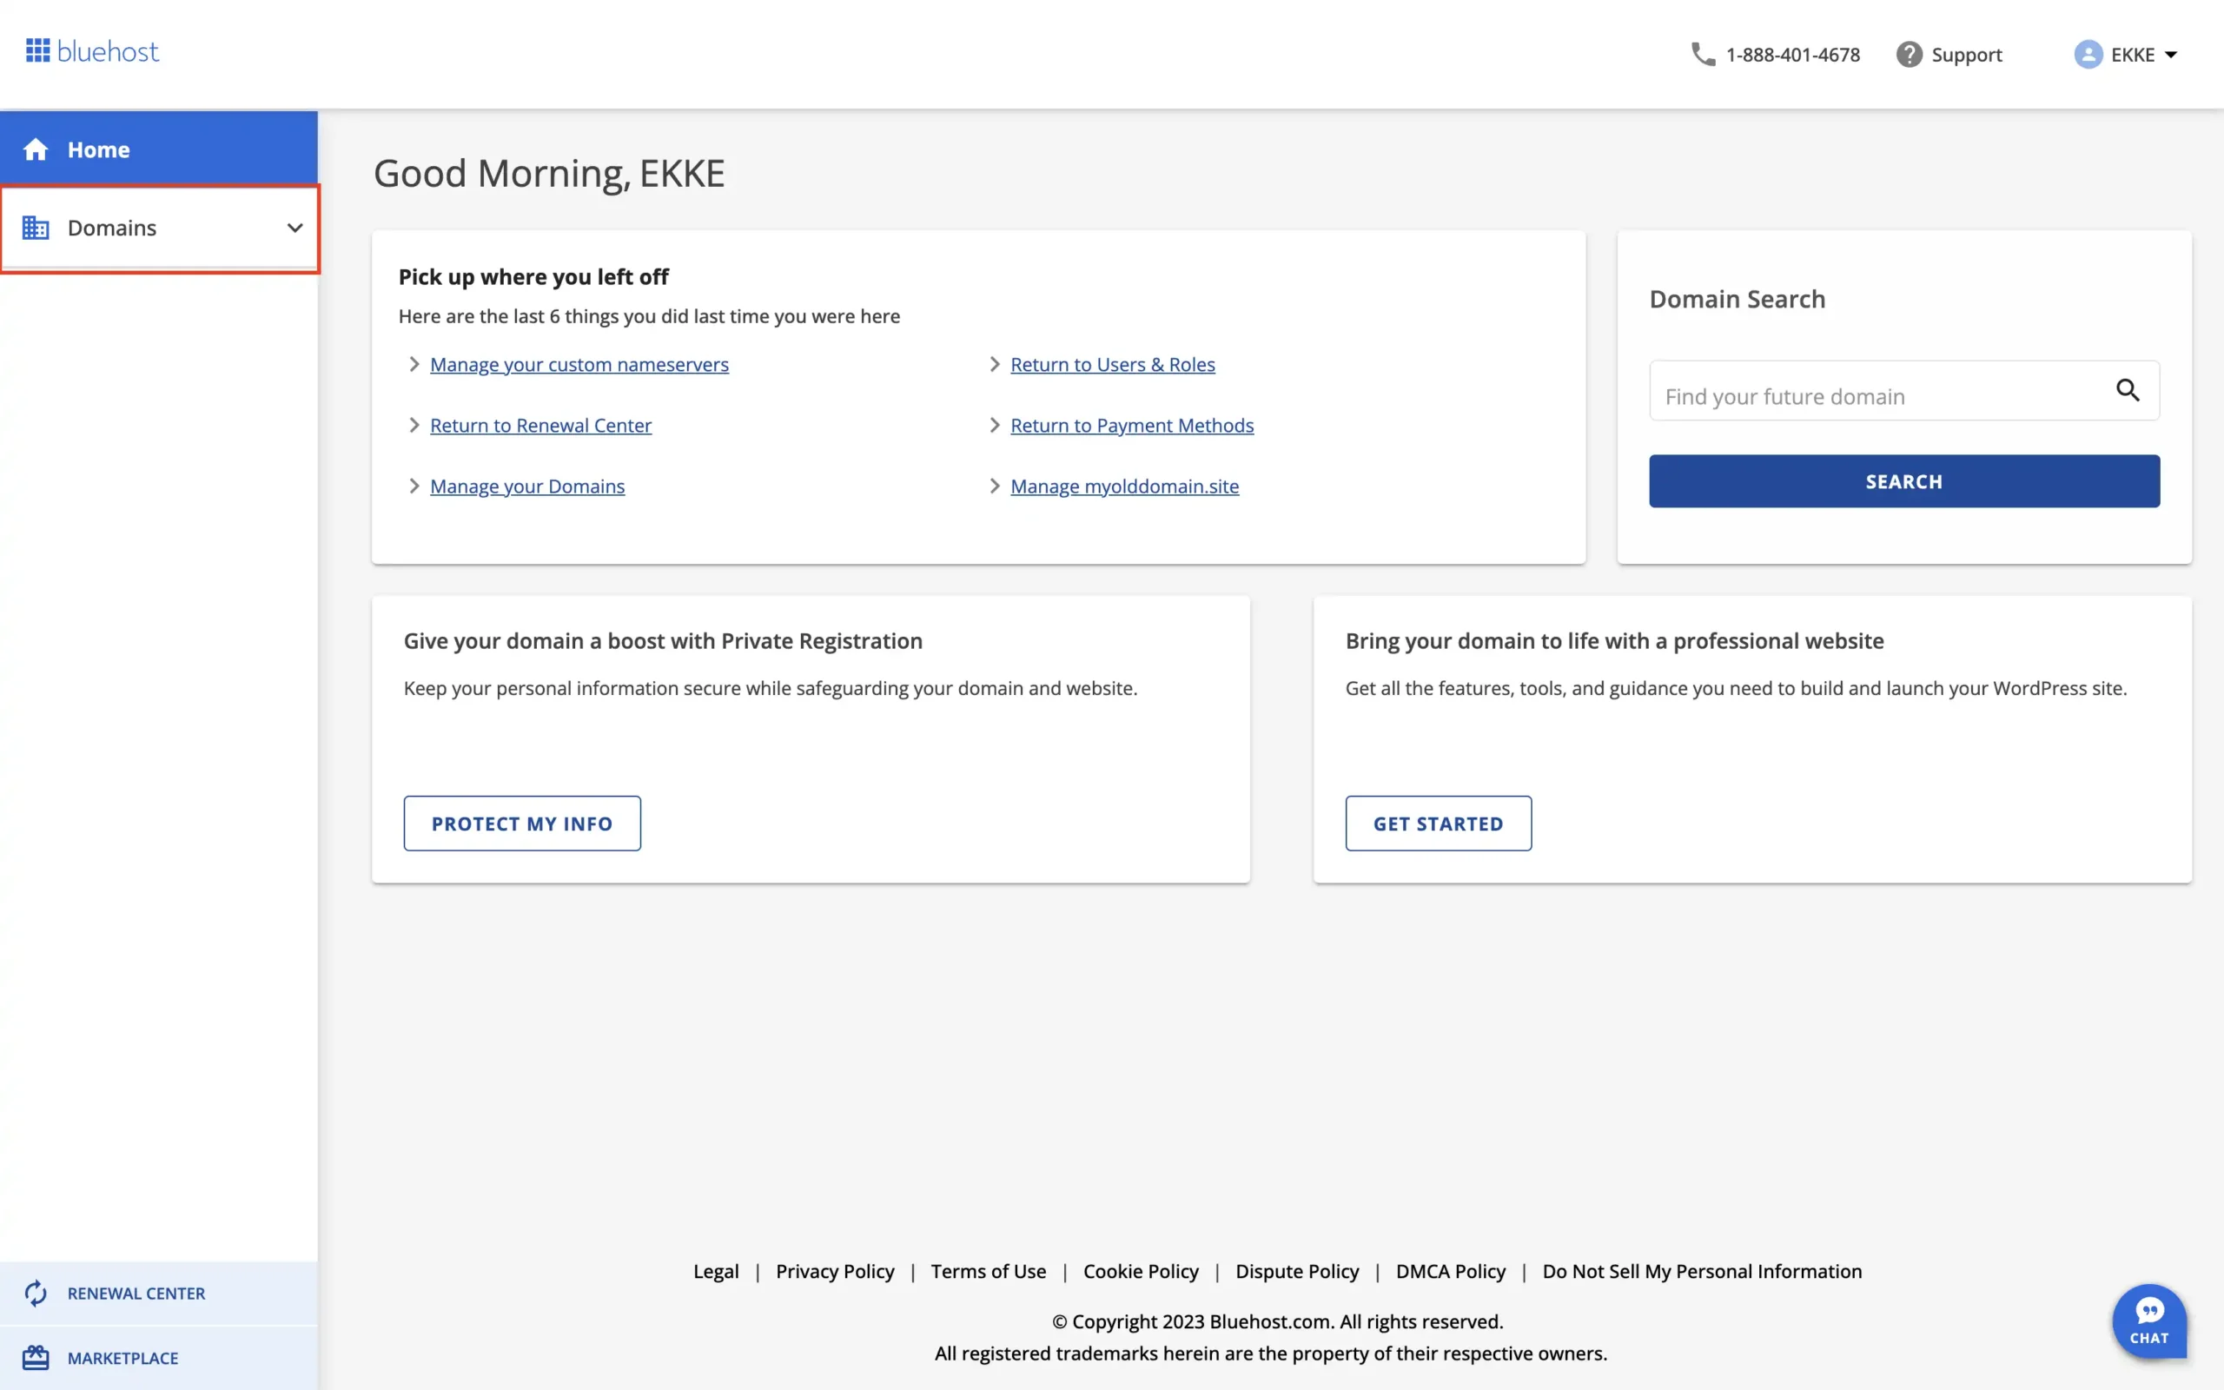
Task: Click the 1-888-401-4678 phone number
Action: pos(1793,54)
